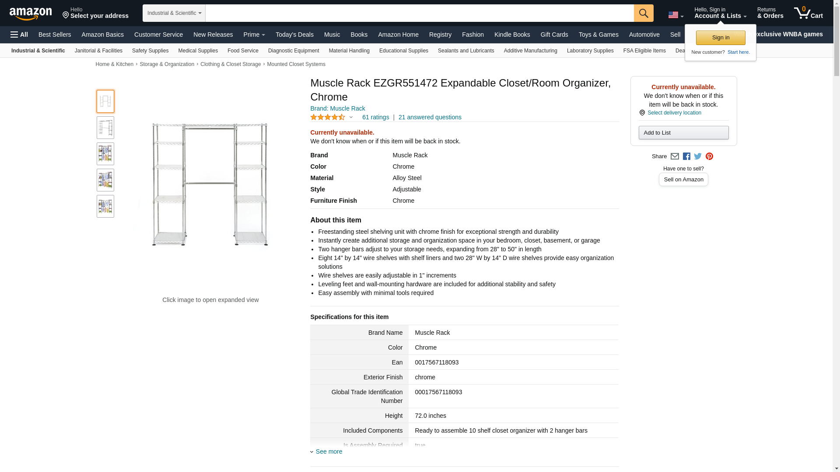Expand the Industrial & Scientific search category dropdown

point(174,13)
